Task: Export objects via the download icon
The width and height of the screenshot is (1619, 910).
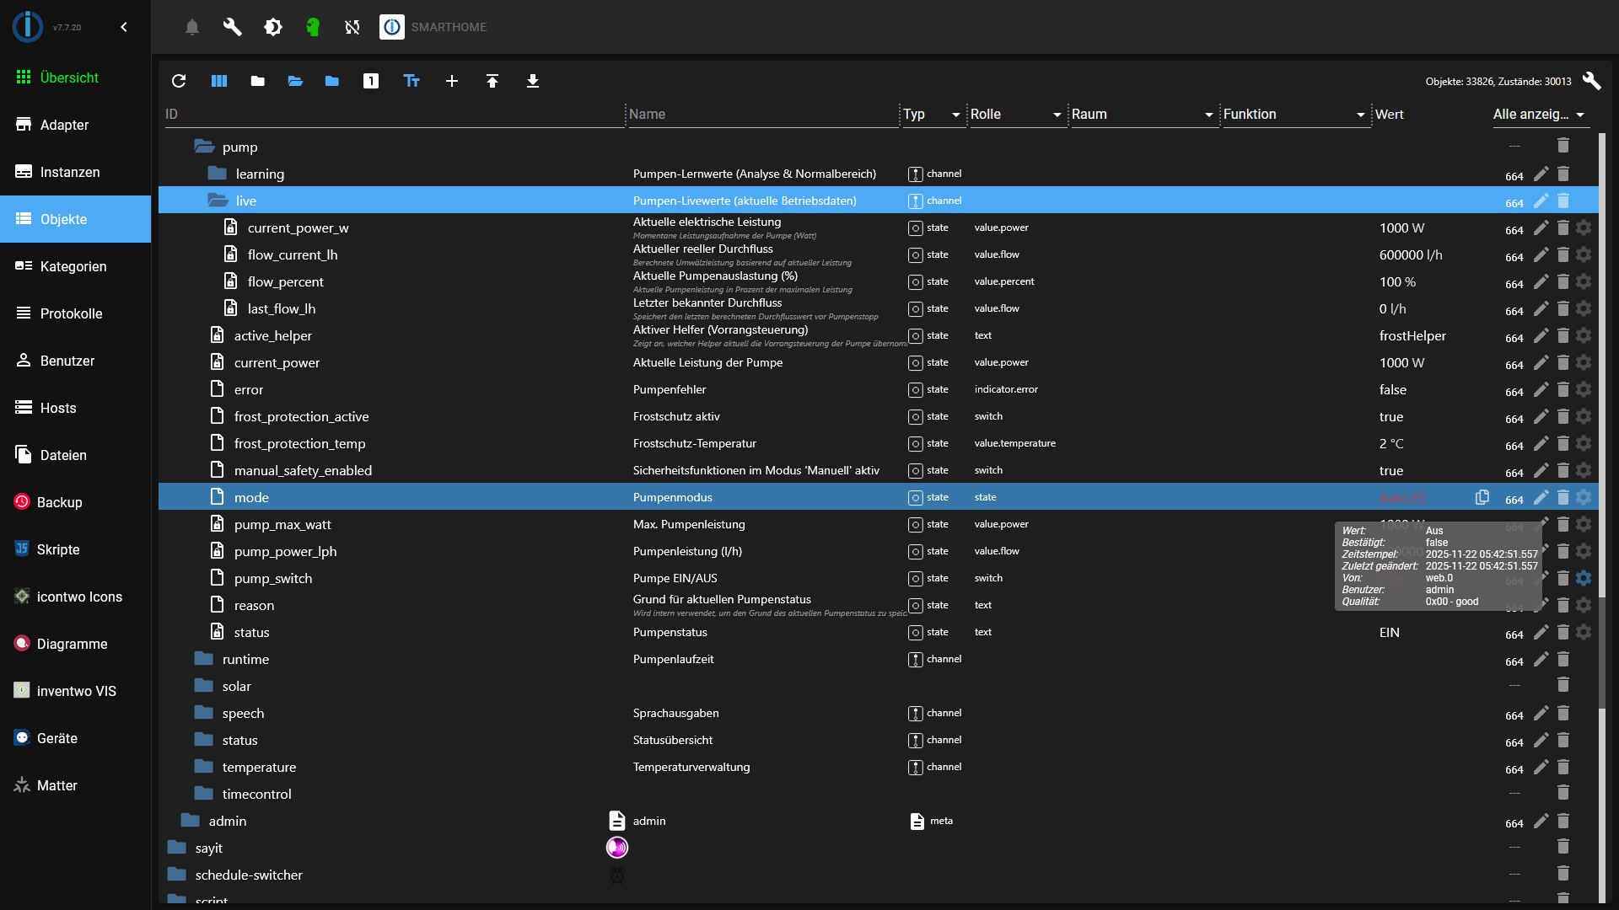Action: [532, 81]
